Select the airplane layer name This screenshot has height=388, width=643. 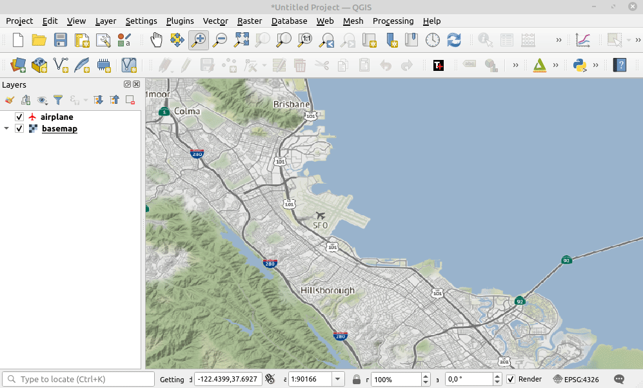click(57, 117)
